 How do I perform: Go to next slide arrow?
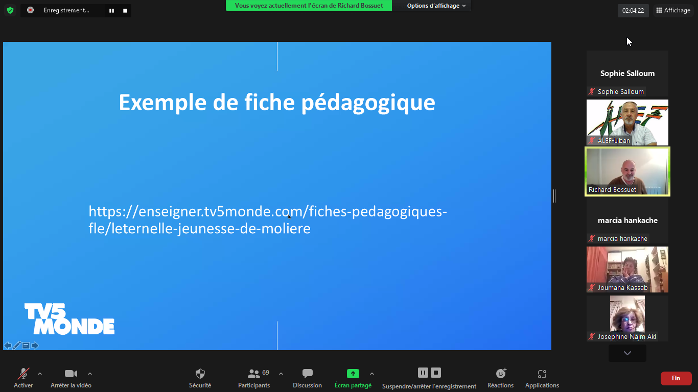35,346
